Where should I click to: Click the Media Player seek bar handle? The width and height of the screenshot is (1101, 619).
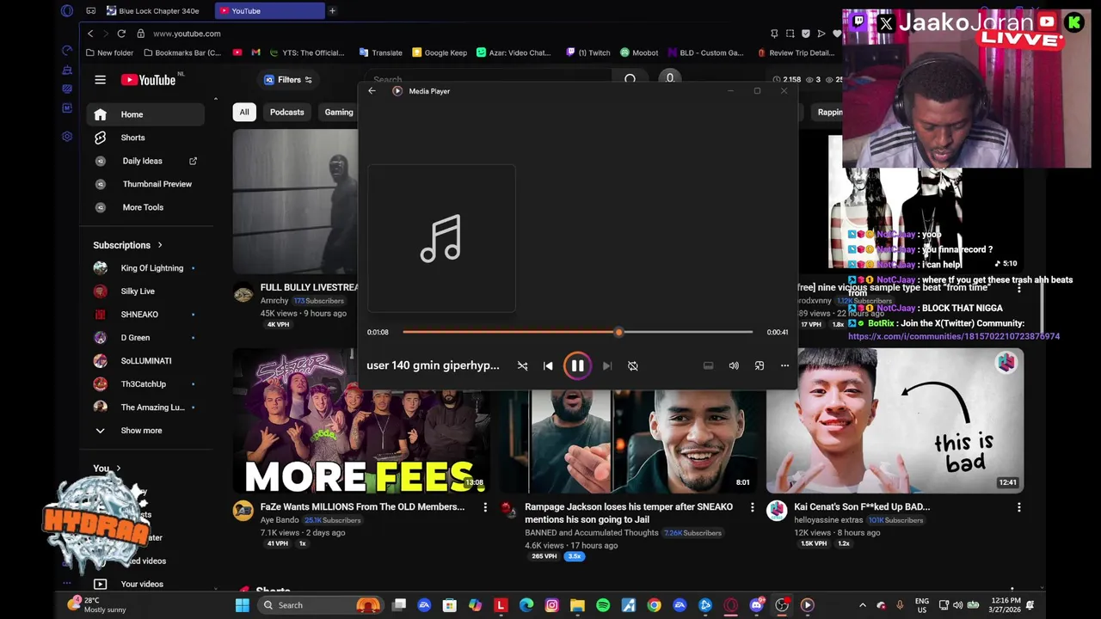618,332
